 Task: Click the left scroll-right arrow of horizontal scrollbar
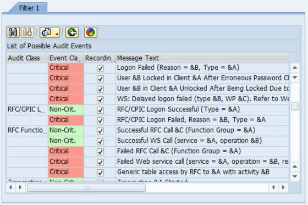(x=20, y=187)
